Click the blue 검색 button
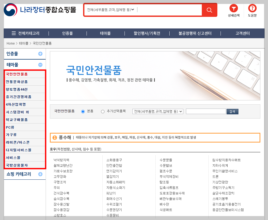 click(x=232, y=112)
